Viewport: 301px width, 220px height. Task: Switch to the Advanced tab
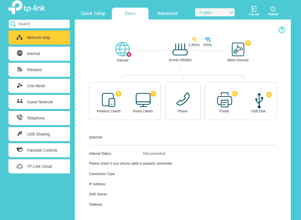coord(167,13)
